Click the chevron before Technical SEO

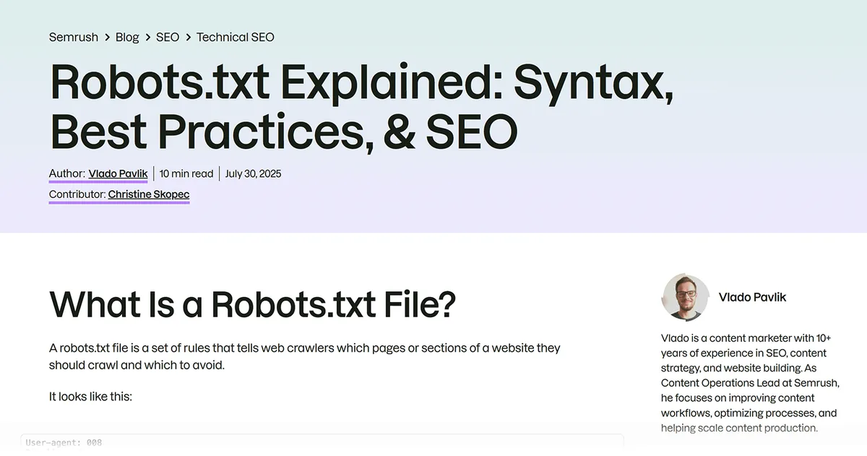tap(188, 37)
